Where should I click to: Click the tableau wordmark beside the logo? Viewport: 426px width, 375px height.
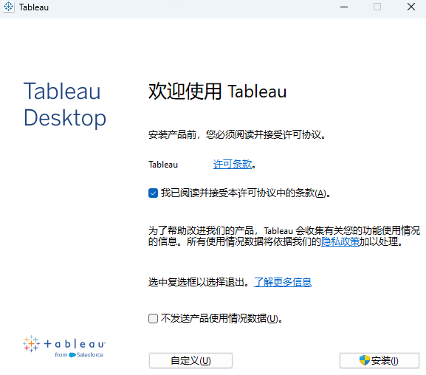click(x=75, y=344)
